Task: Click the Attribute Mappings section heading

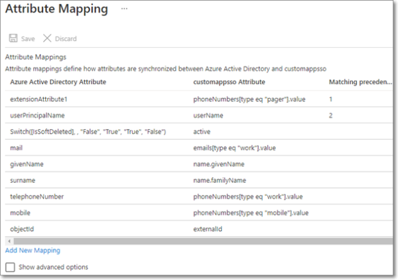Action: coord(36,57)
